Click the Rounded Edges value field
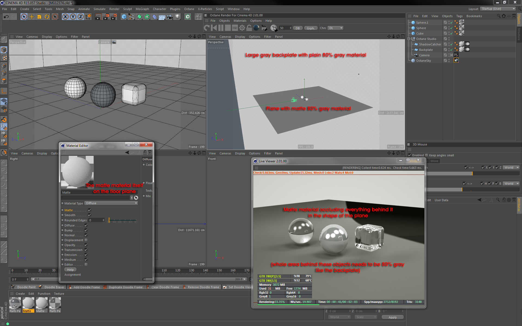This screenshot has height=326, width=522. [x=96, y=220]
